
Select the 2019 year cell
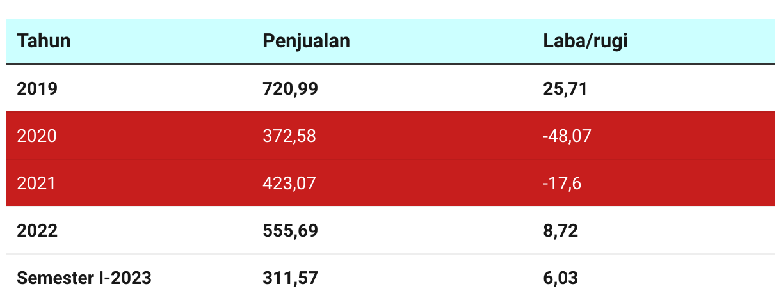tap(37, 88)
